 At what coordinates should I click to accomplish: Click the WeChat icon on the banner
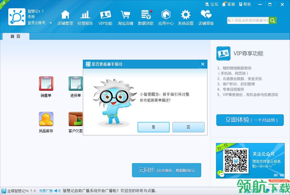[x=220, y=174]
